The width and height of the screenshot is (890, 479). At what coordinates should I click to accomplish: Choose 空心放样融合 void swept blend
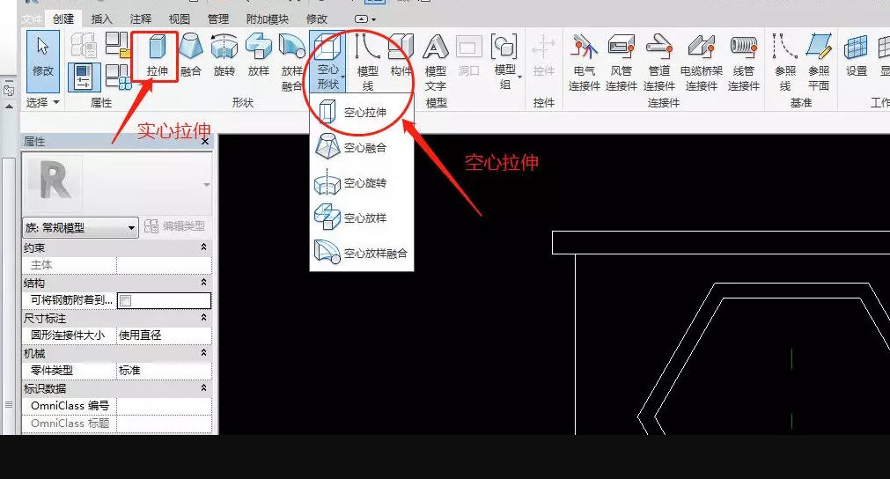tap(362, 253)
